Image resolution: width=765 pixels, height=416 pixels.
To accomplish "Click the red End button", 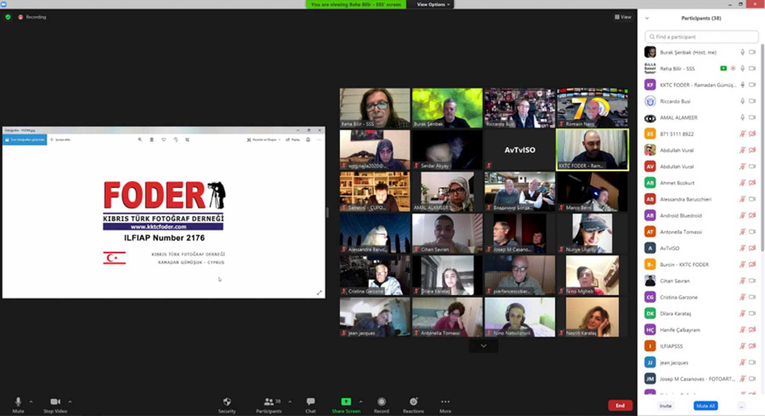I will pos(620,405).
